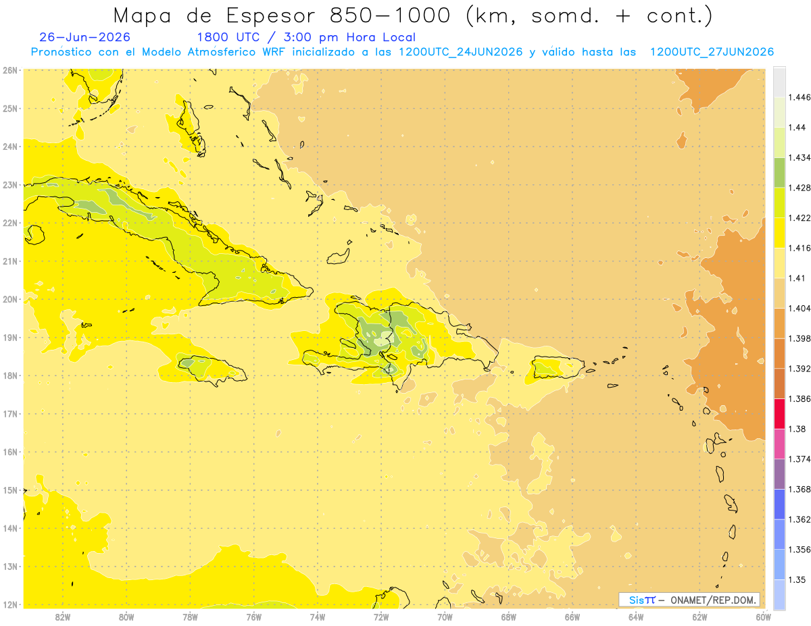Click the longitude label 82W
This screenshot has width=811, height=626.
click(62, 617)
